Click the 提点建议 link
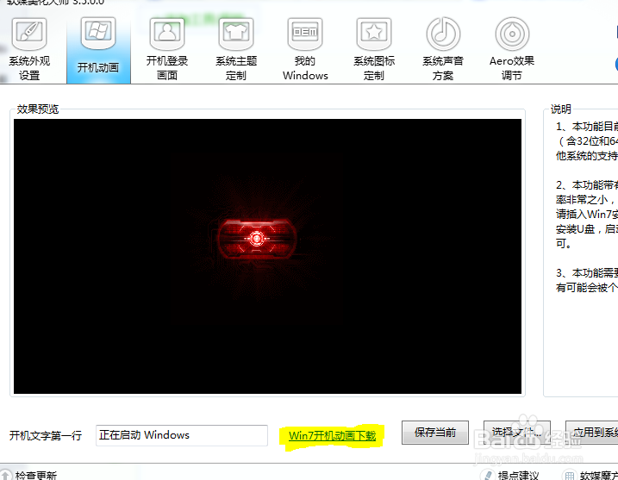 [x=518, y=475]
